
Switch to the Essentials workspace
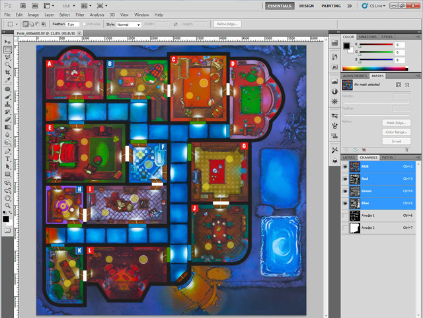(x=280, y=6)
